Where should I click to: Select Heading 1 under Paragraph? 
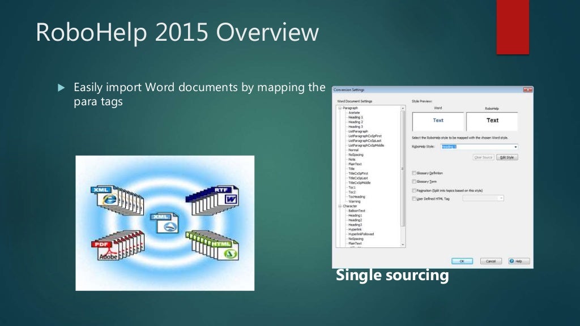(356, 117)
